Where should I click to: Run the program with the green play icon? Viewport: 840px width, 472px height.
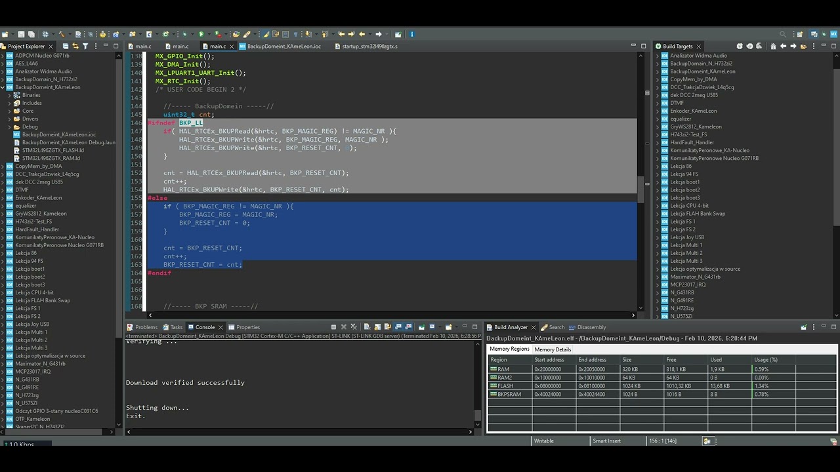pyautogui.click(x=201, y=34)
